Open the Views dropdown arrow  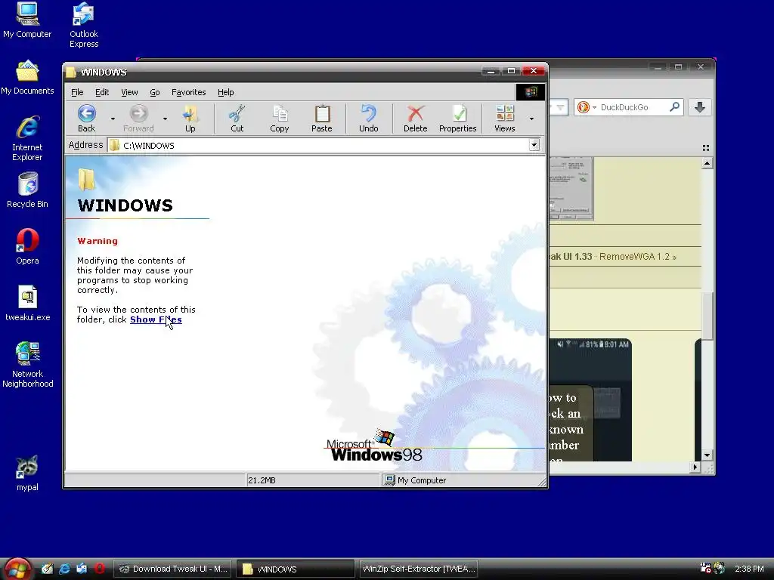click(531, 119)
